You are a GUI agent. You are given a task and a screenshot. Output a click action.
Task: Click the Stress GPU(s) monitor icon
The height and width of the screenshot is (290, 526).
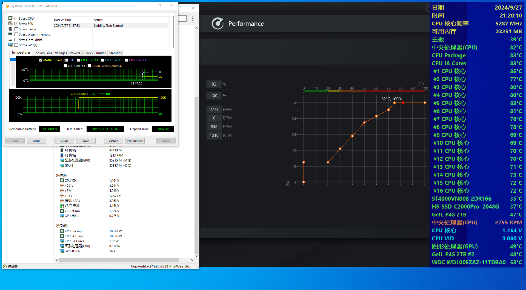(x=10, y=45)
